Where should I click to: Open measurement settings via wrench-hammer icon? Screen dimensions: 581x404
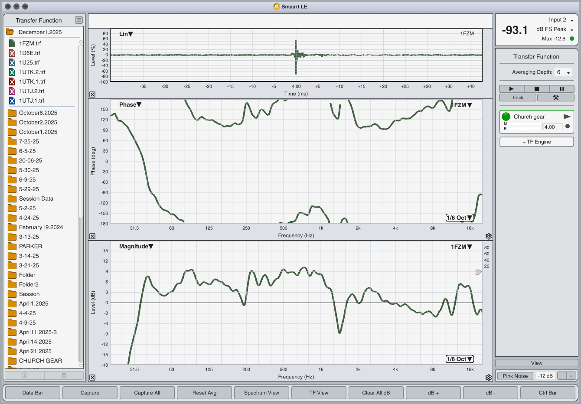(x=555, y=98)
